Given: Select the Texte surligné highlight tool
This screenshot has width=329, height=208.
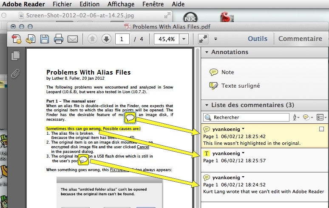Looking at the screenshot, I should (x=235, y=86).
